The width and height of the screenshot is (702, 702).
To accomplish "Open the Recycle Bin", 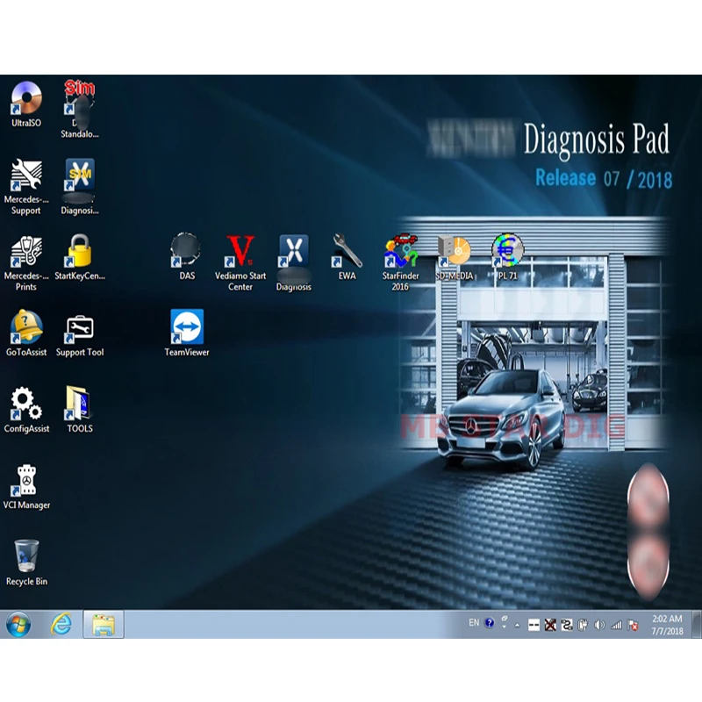I will (x=26, y=562).
